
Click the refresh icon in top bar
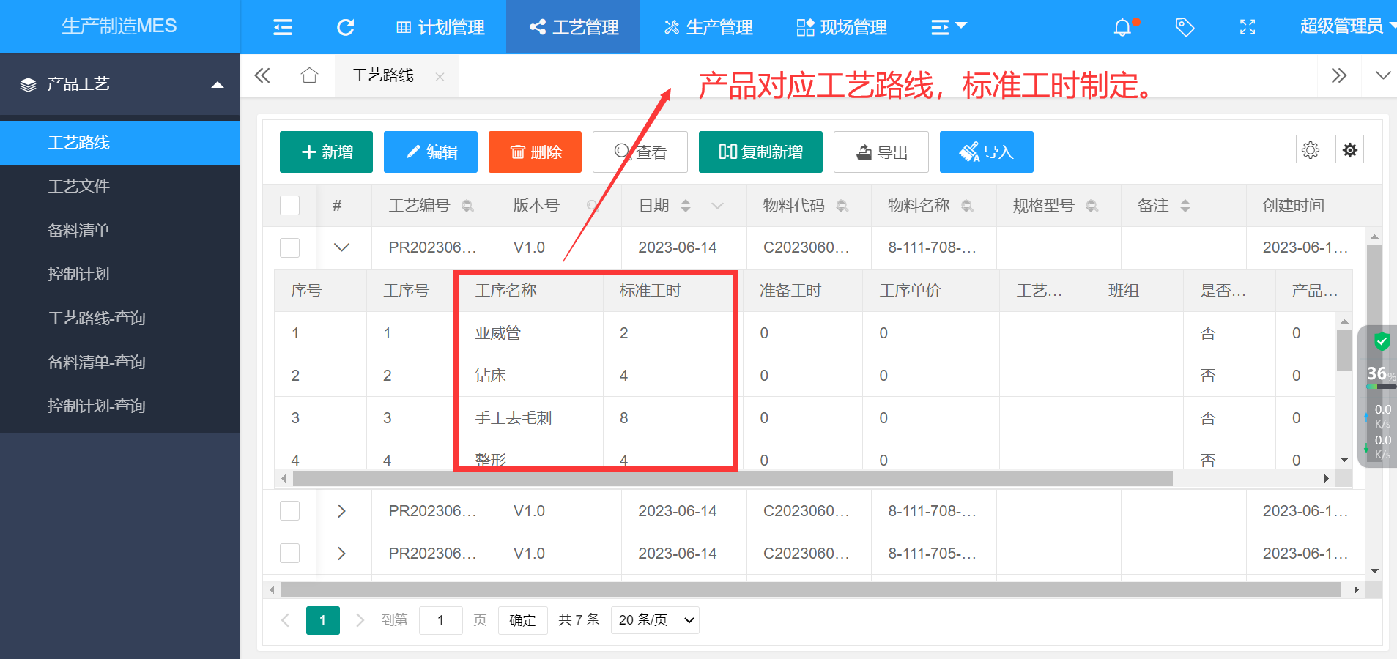[345, 28]
